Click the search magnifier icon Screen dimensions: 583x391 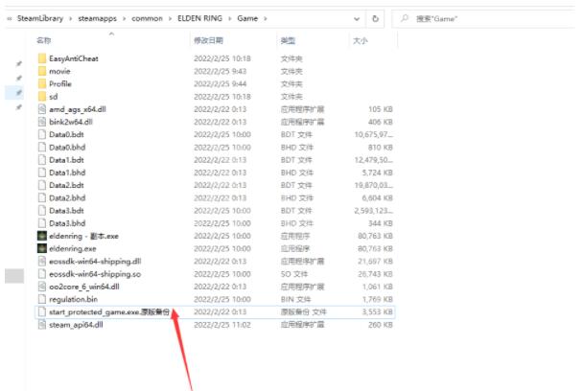point(405,18)
